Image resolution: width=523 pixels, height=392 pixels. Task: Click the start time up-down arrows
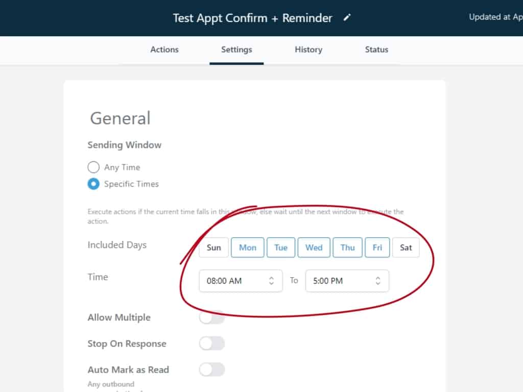click(x=272, y=281)
